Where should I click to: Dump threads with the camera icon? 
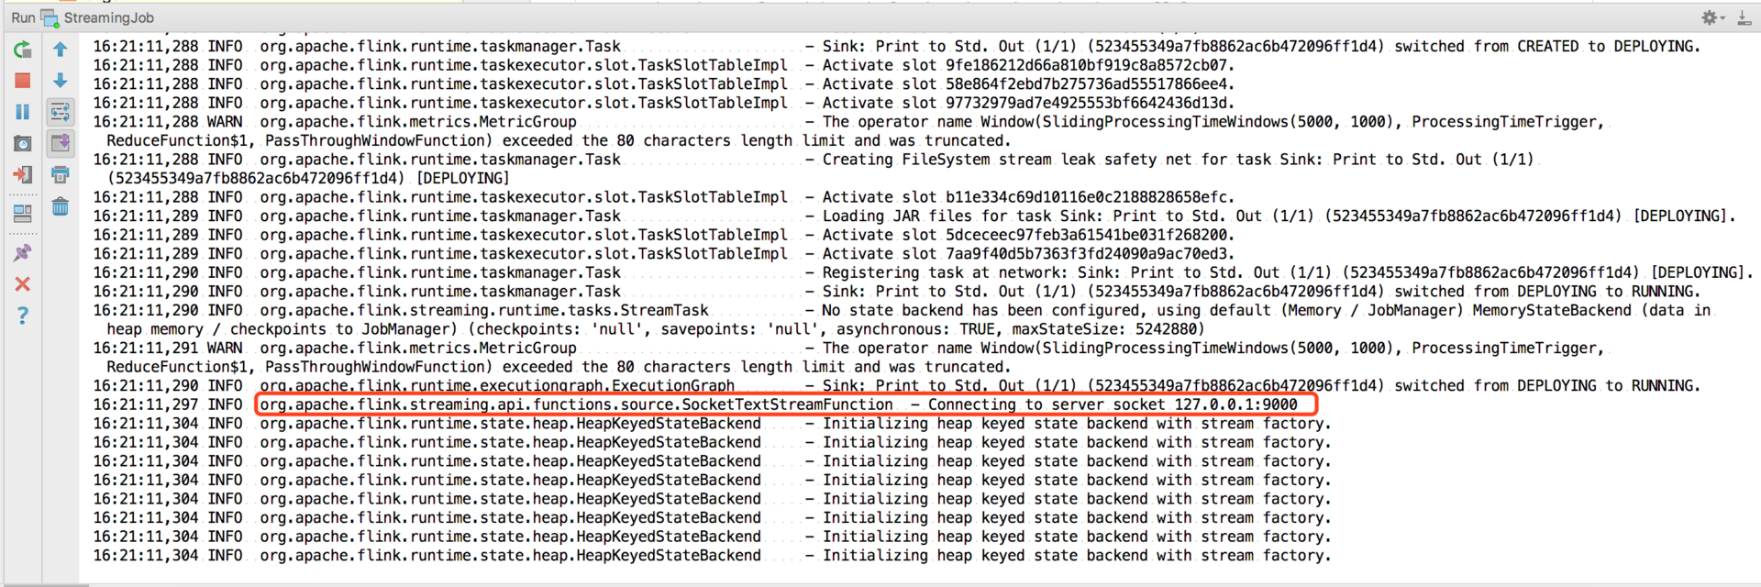point(23,143)
